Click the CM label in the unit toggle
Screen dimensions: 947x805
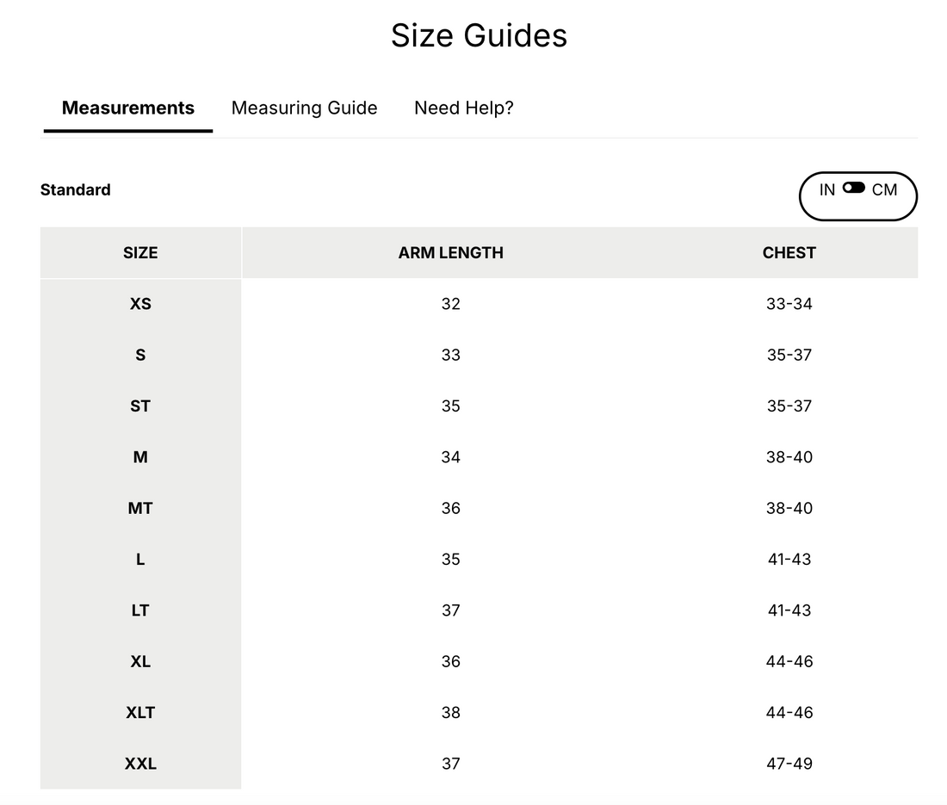884,189
